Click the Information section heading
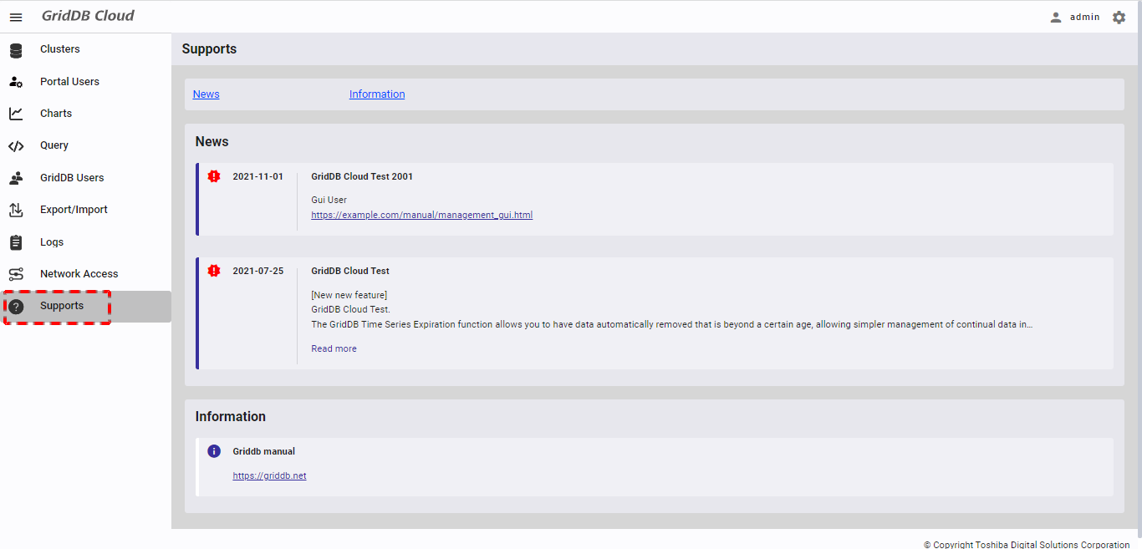1142x549 pixels. 231,416
